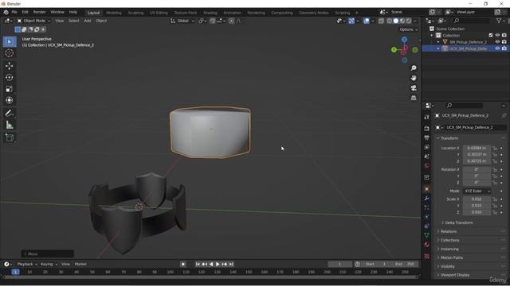Expand the Delta Transform panel
Viewport: 510px width, 286px height.
point(459,222)
